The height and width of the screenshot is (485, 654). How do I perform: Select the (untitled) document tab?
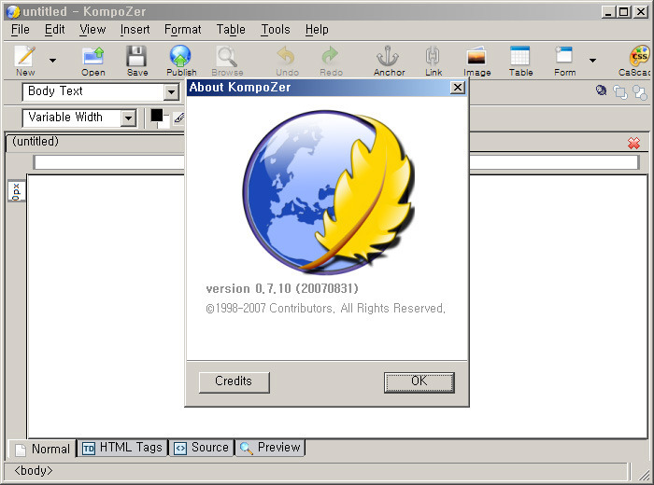[x=94, y=142]
